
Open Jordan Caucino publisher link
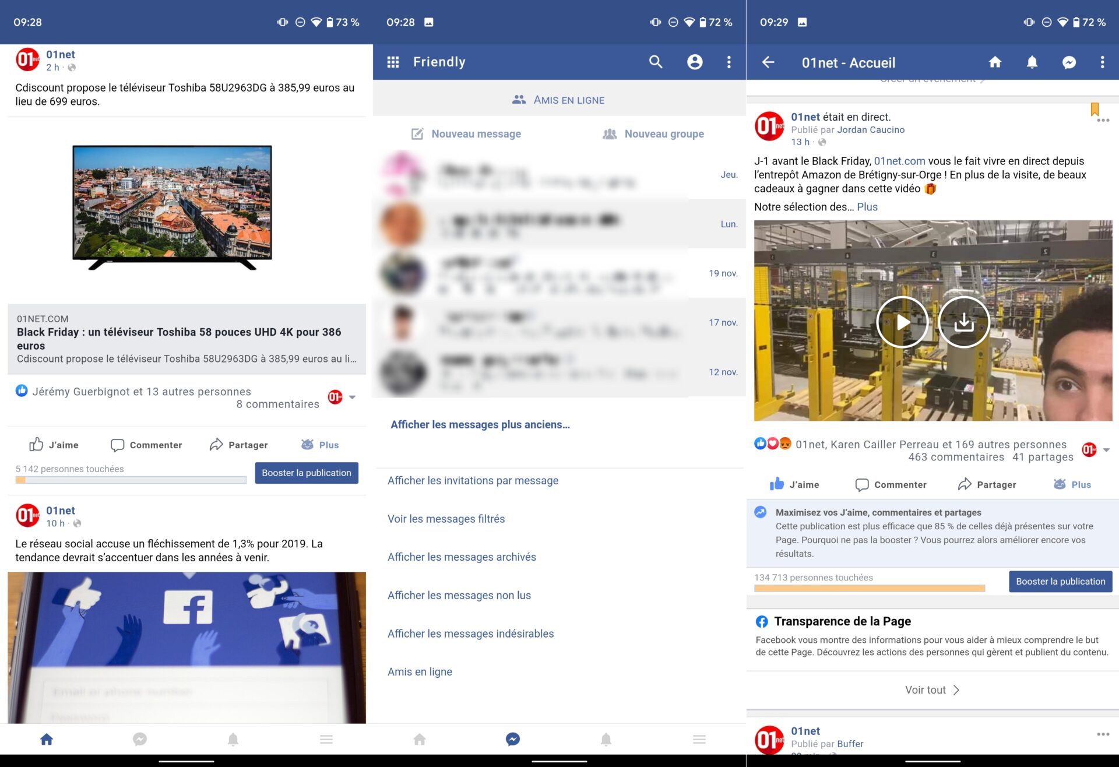[x=871, y=129]
